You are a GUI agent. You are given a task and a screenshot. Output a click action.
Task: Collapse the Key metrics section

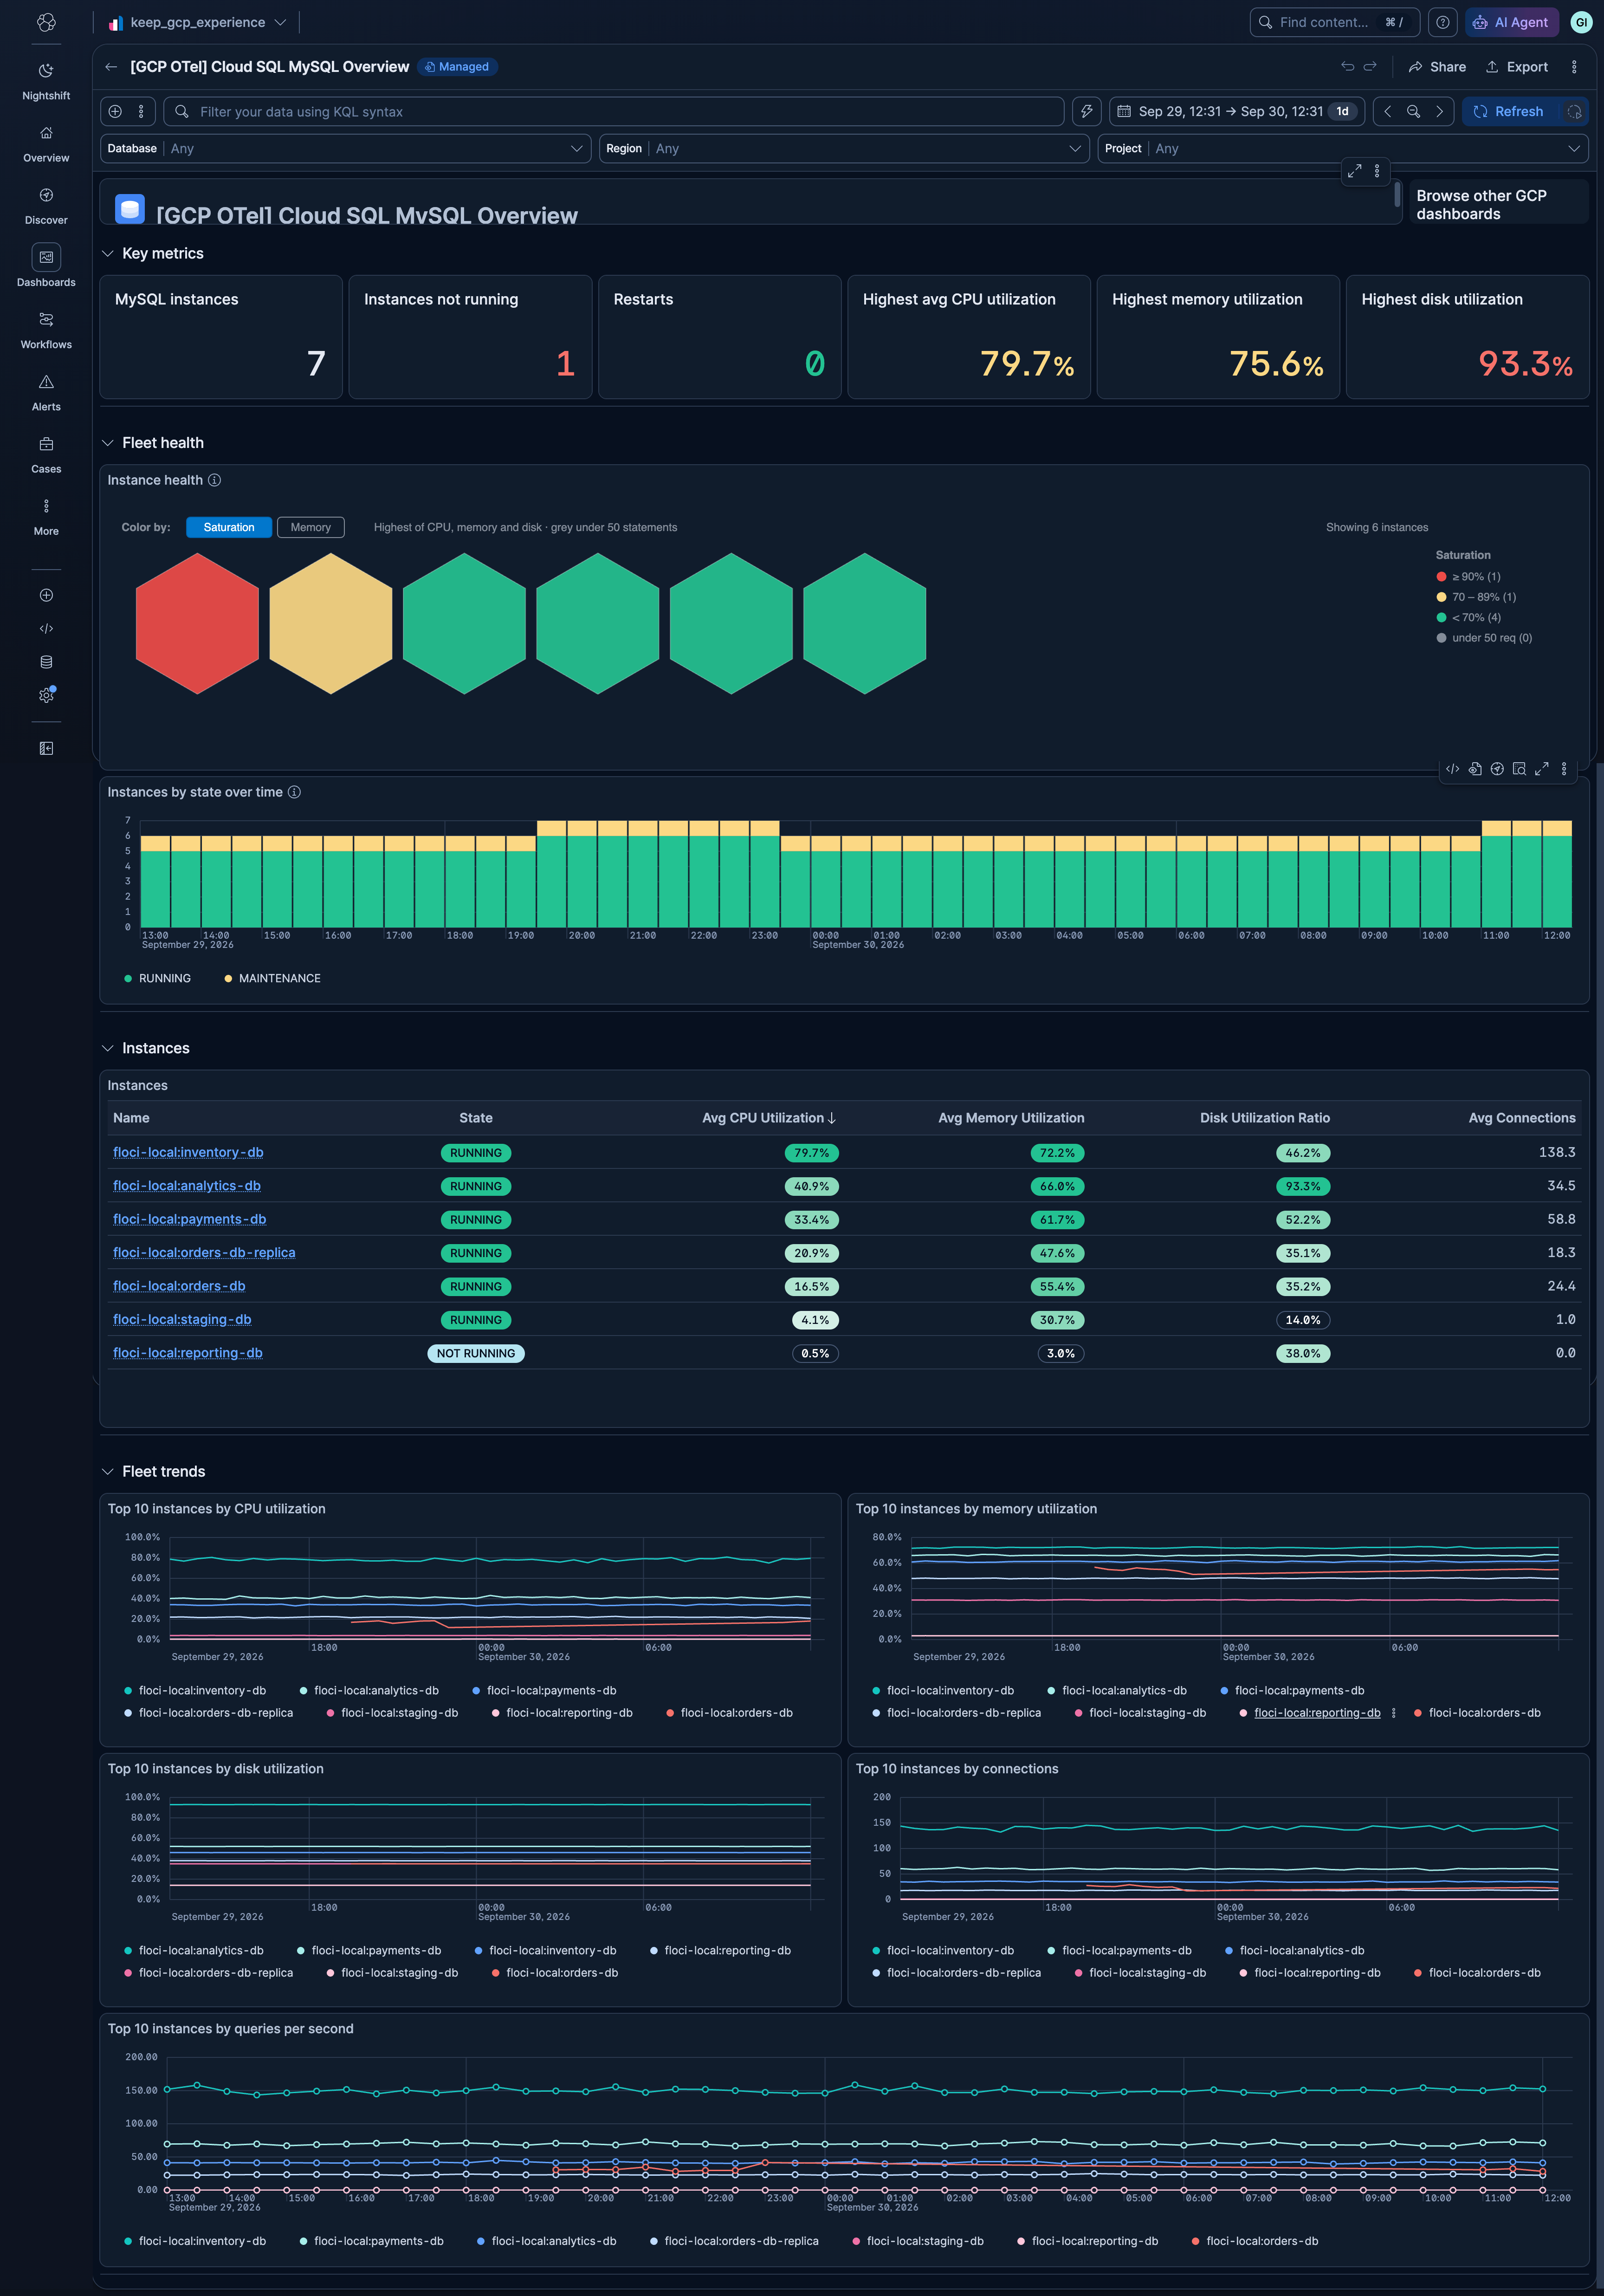[107, 253]
